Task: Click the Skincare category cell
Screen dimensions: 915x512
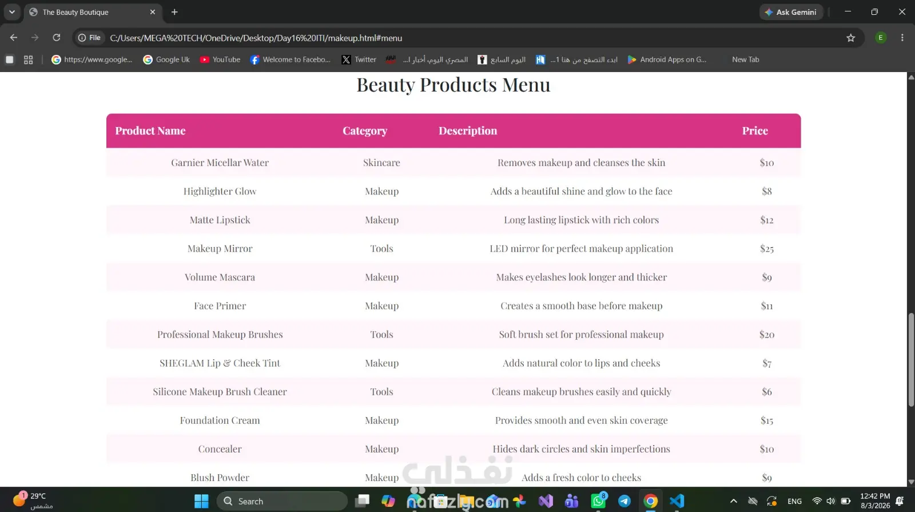Action: point(381,162)
